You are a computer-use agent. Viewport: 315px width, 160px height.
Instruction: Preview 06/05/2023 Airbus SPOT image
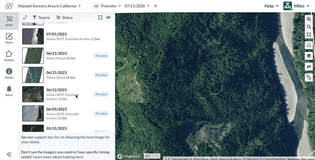coord(101,113)
